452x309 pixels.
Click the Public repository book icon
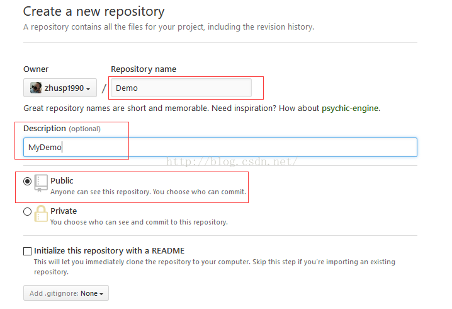click(41, 183)
